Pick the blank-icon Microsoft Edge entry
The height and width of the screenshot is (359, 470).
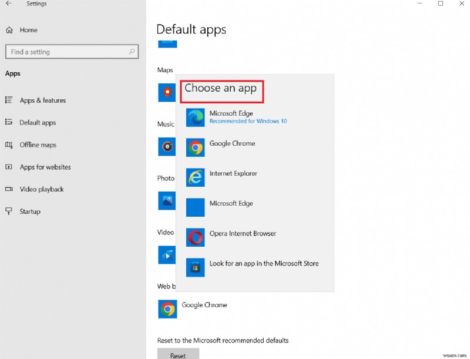coord(196,207)
